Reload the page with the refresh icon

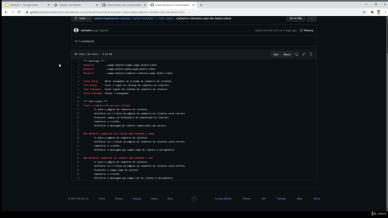pos(19,12)
